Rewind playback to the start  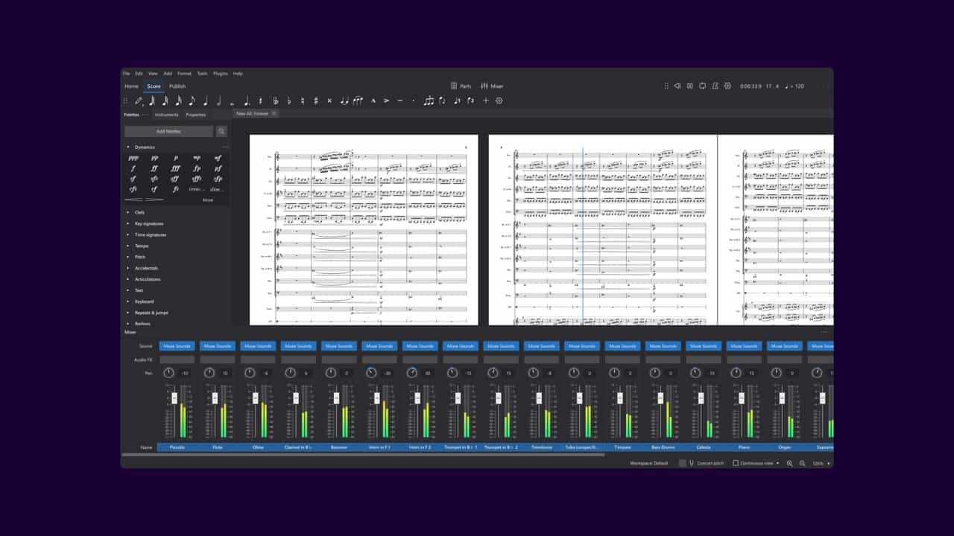[x=677, y=86]
